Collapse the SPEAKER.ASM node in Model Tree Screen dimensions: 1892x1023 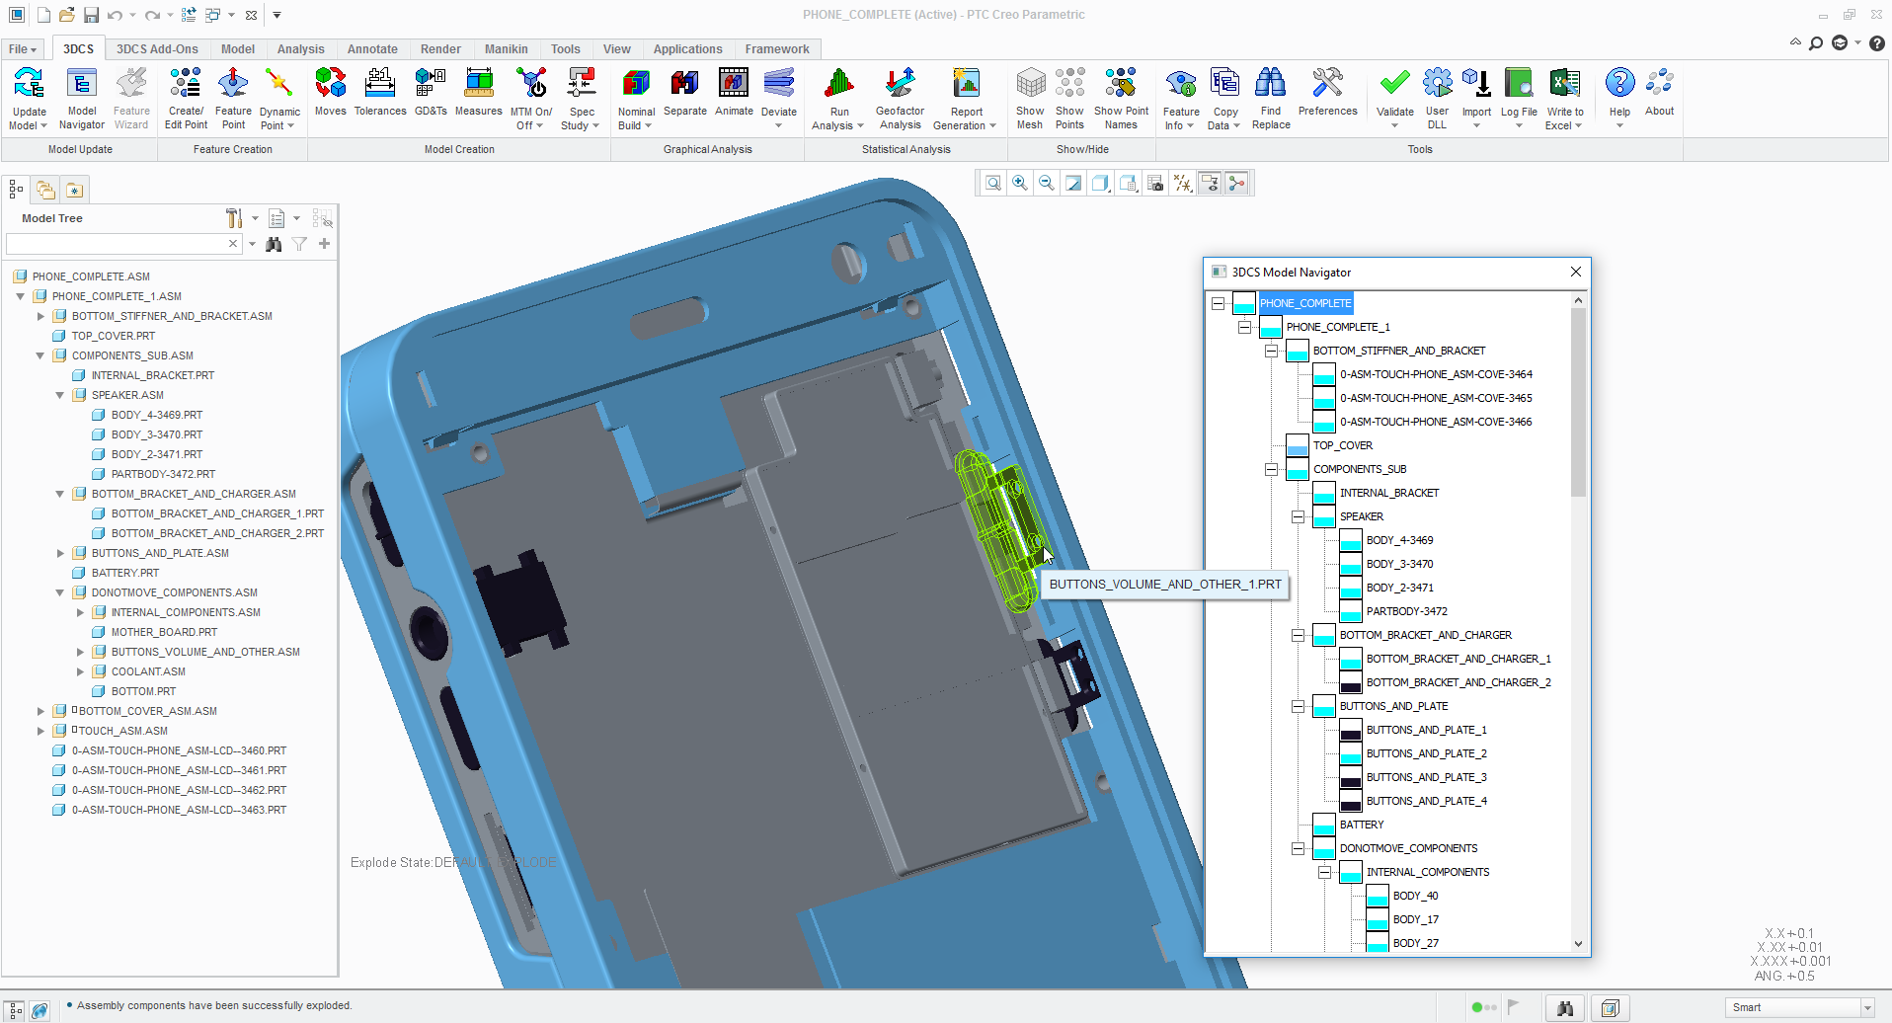point(60,395)
